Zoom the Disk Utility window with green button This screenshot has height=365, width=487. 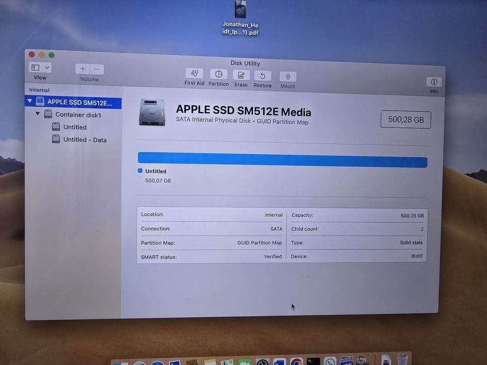[52, 55]
